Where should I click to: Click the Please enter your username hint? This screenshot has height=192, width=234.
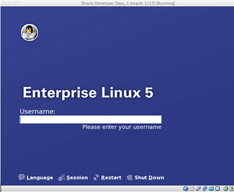pos(122,127)
